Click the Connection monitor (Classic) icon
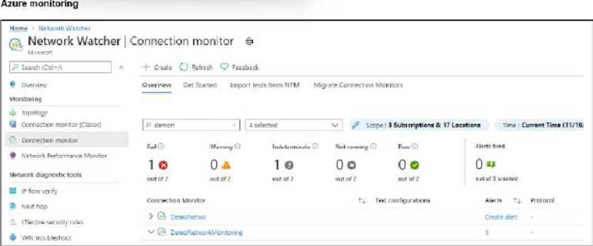593x246 pixels. (13, 125)
